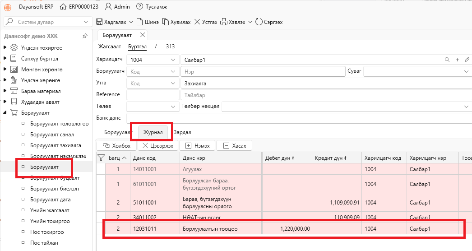Expand Мөнгөн хөрөнгө tree node

pos(5,70)
